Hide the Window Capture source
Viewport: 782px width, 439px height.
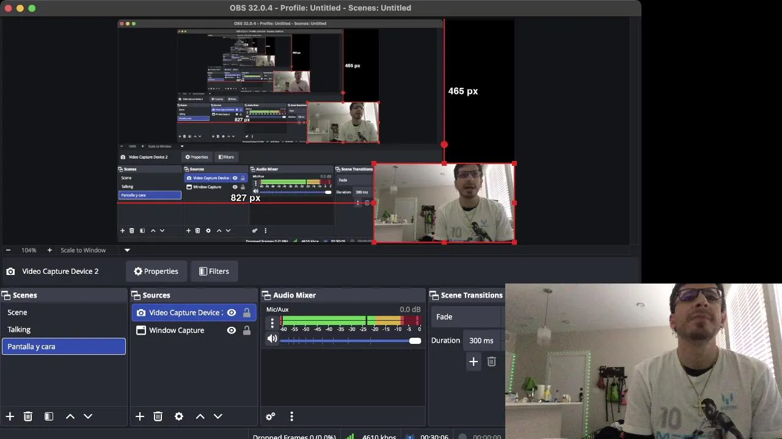(232, 330)
